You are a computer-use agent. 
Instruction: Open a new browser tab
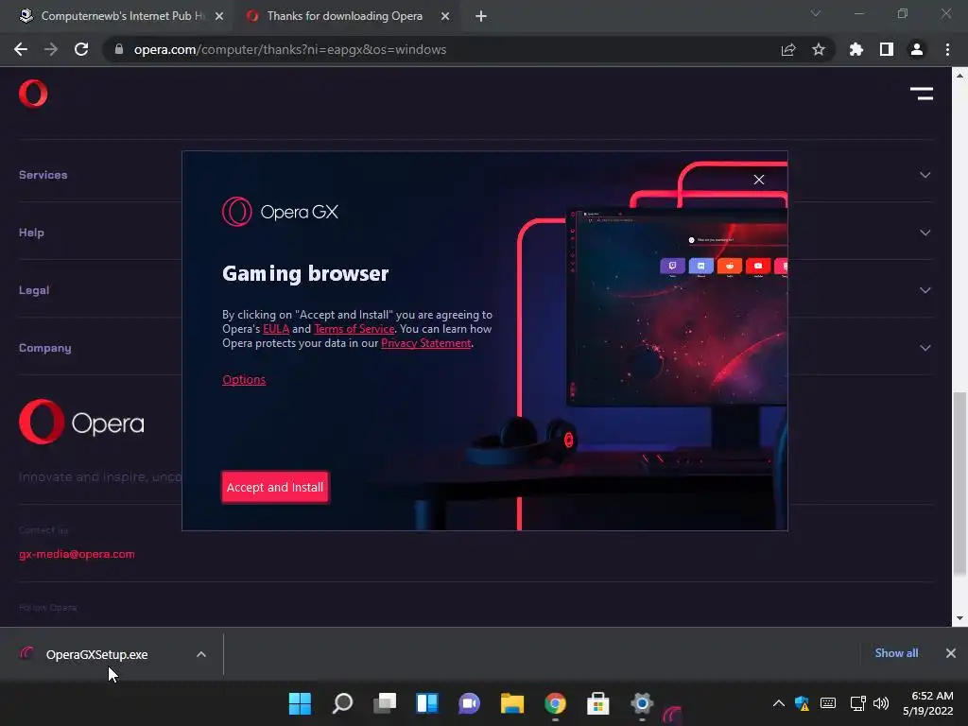tap(481, 16)
